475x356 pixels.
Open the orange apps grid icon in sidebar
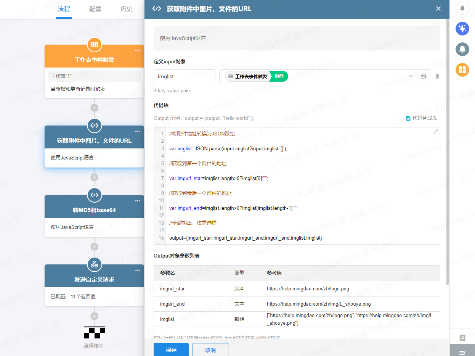(x=462, y=70)
